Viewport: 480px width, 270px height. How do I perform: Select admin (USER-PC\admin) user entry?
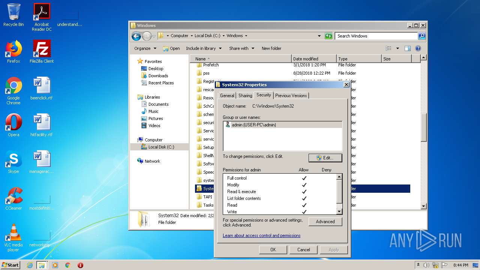pos(282,125)
